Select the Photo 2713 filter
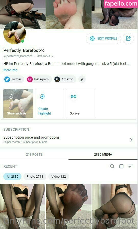 tap(35, 176)
